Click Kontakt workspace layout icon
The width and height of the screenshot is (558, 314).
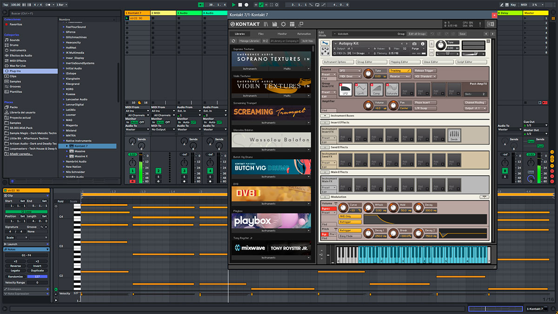[x=292, y=24]
